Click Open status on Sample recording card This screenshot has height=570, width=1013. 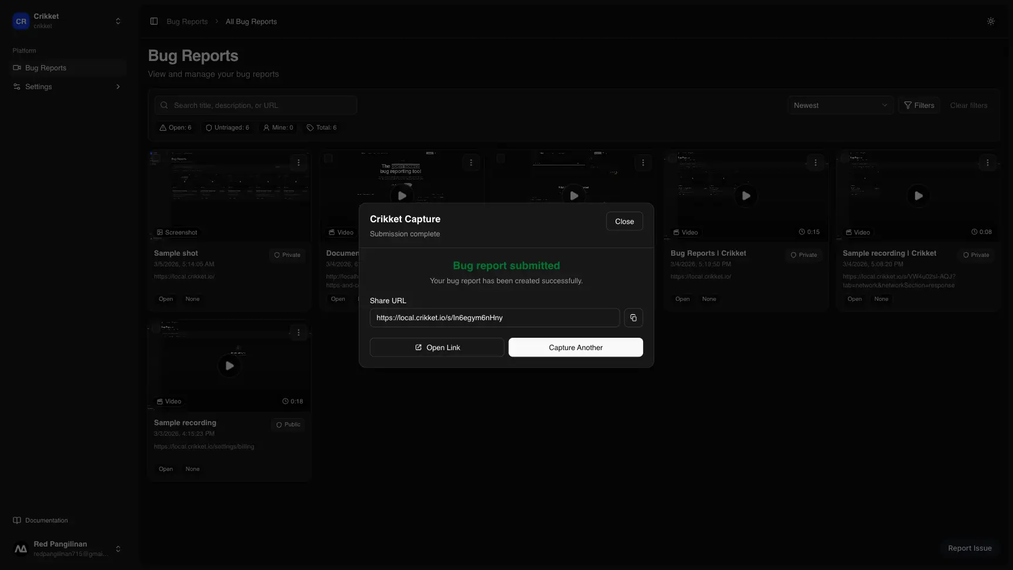(166, 469)
